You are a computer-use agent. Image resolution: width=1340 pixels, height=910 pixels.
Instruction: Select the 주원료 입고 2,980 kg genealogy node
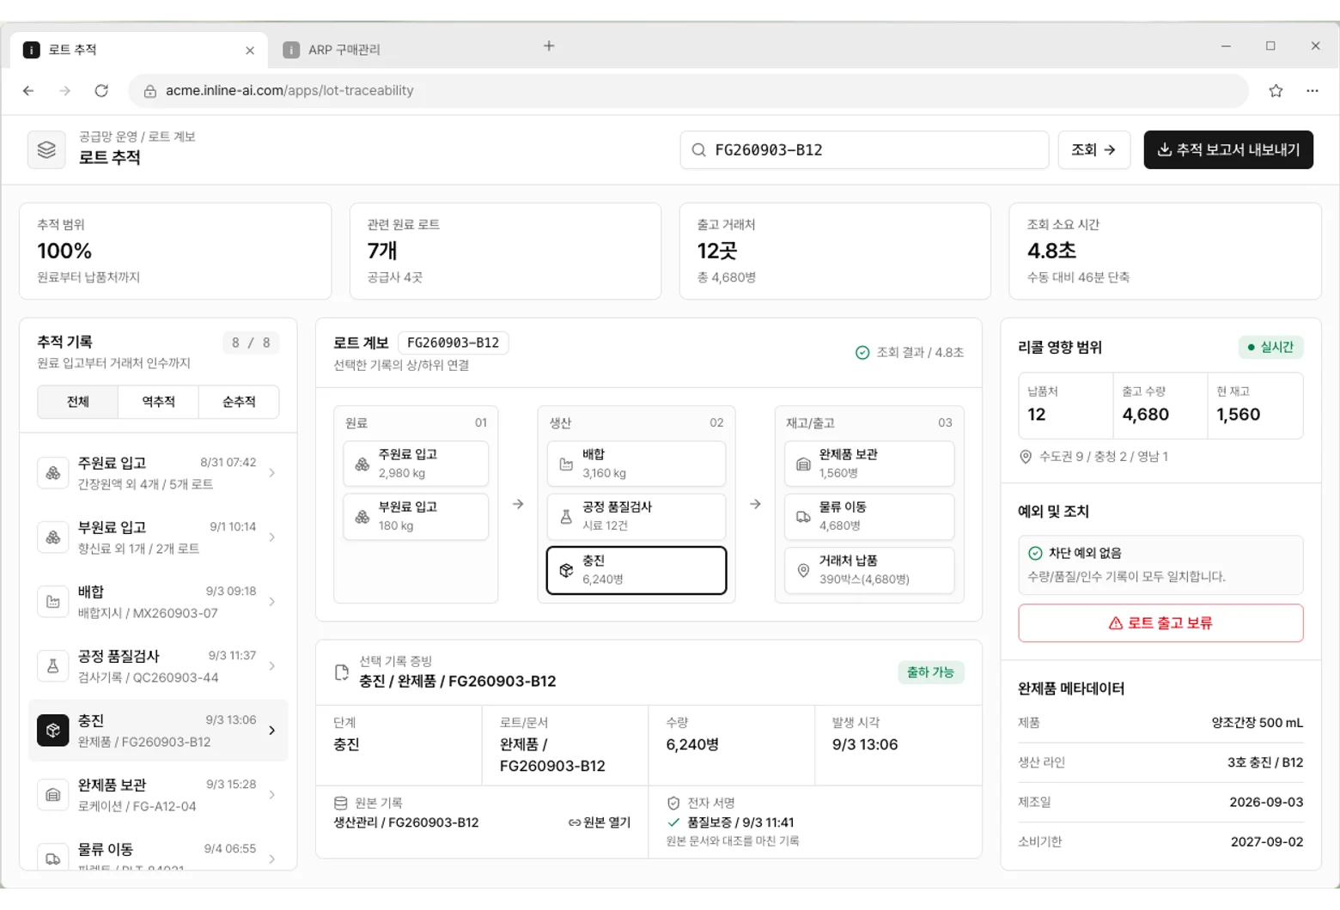coord(416,464)
